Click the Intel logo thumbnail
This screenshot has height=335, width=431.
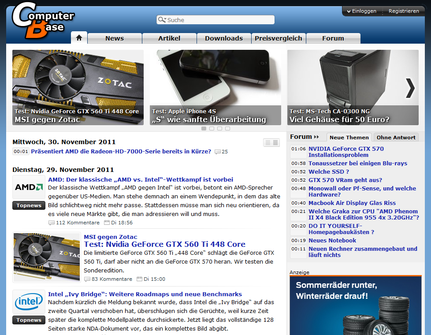(29, 301)
